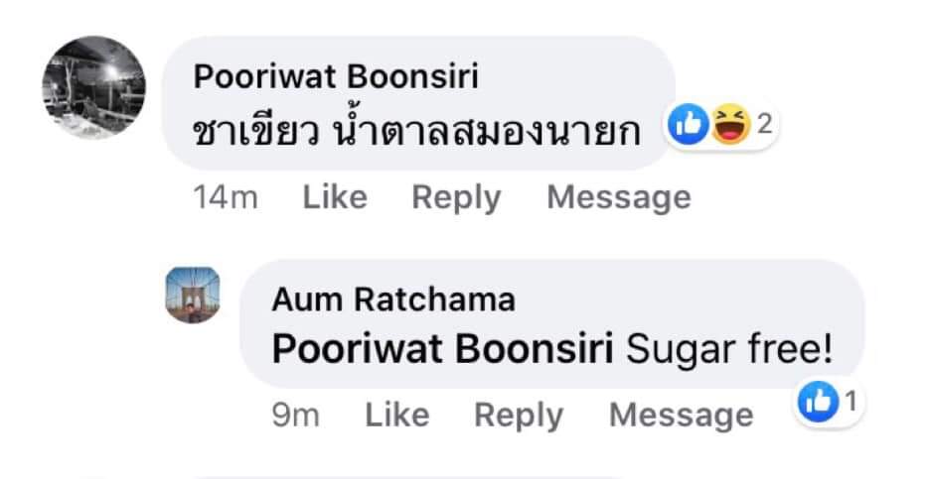Open the 14m timestamp of the first comment
Viewport: 927px width, 479px height.
[x=226, y=197]
